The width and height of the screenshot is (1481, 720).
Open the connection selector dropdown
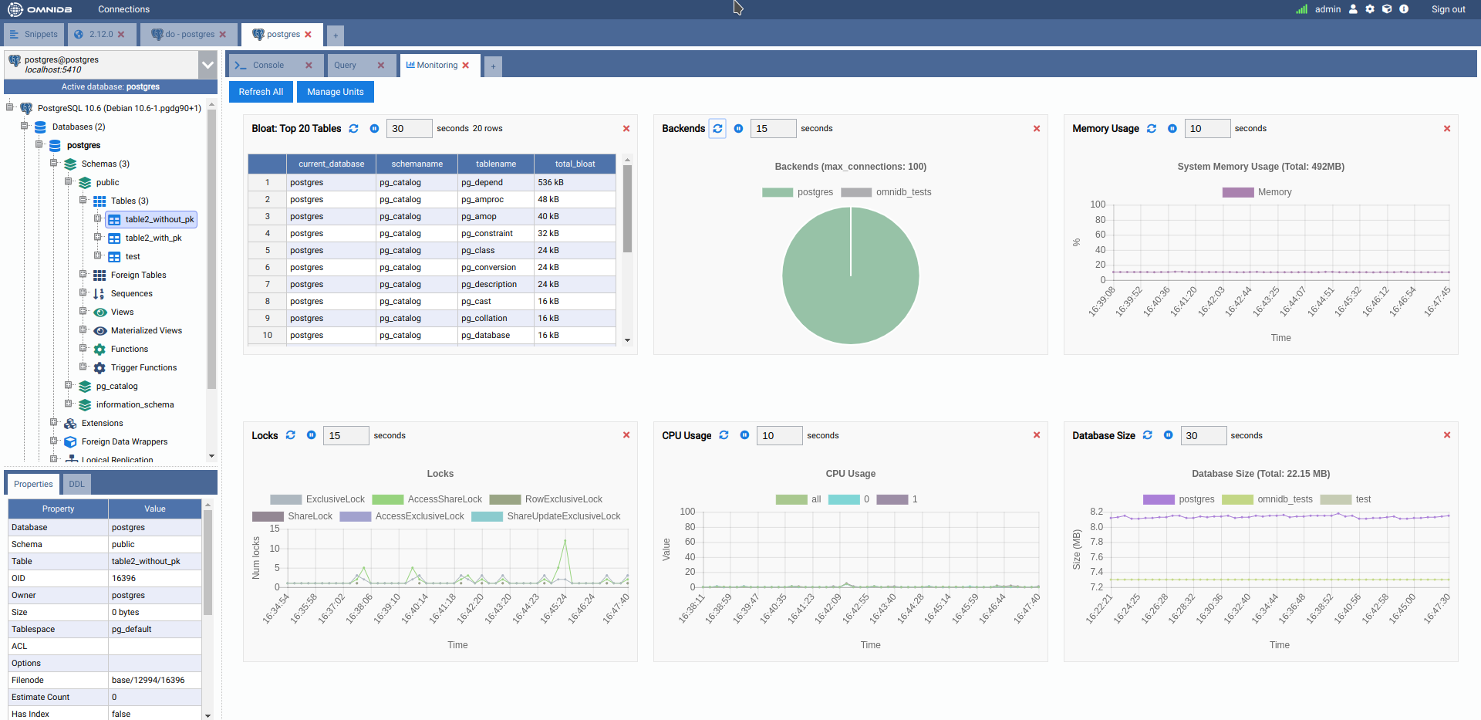pyautogui.click(x=207, y=65)
